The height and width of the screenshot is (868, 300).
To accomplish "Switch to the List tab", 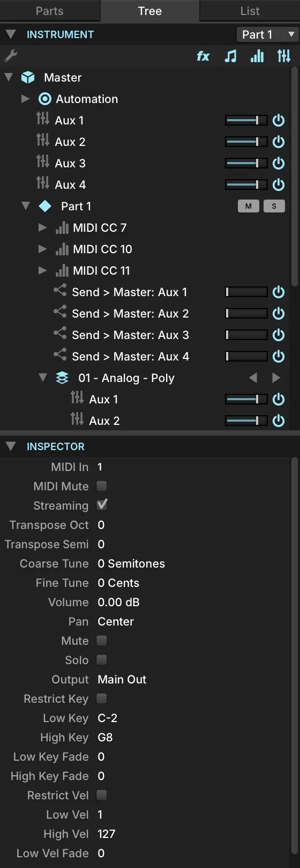I will (250, 11).
